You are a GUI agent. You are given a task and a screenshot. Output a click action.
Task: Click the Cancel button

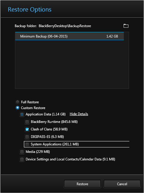point(122,184)
